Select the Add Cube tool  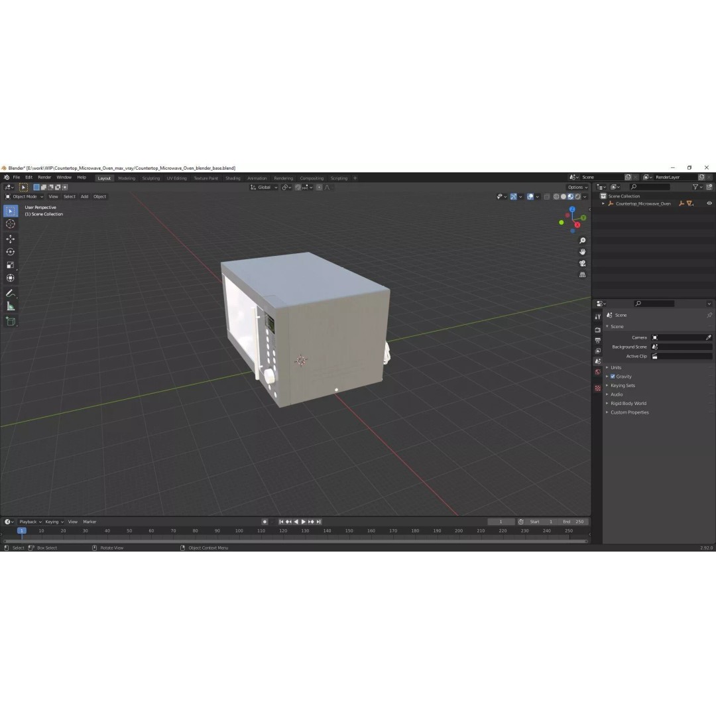(11, 322)
